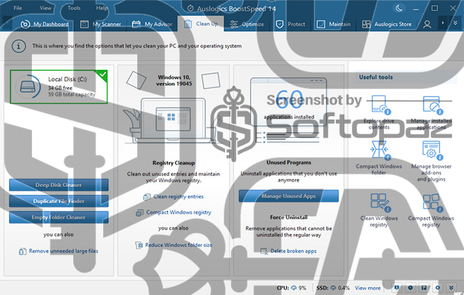The image size is (464, 295).
Task: Click the Useful tools header
Action: click(x=376, y=77)
